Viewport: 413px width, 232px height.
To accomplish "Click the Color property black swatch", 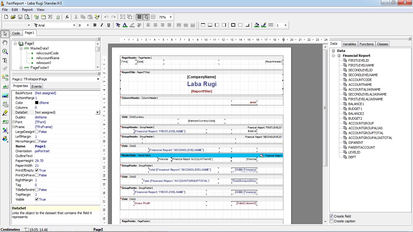I will (x=37, y=103).
